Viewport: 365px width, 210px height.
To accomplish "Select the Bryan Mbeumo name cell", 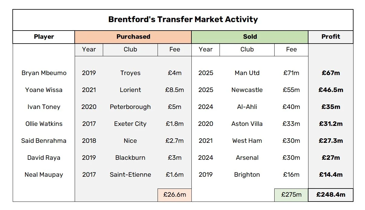I will click(44, 73).
